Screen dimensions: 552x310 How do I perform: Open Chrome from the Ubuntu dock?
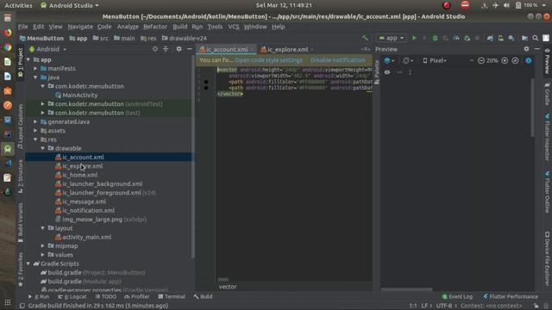pos(8,47)
